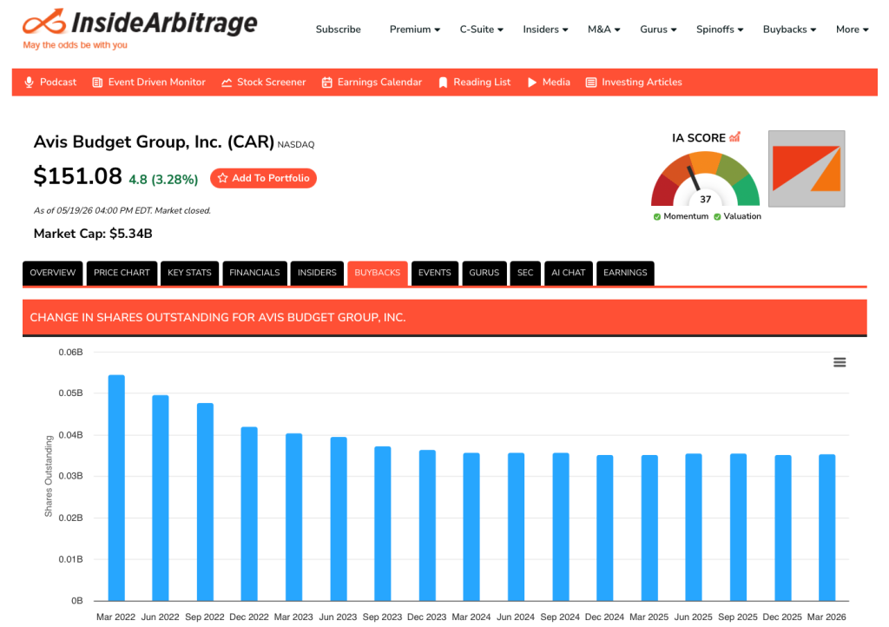Expand the Spinoffs dropdown menu
Screen dimensions: 889x627
[x=720, y=30]
